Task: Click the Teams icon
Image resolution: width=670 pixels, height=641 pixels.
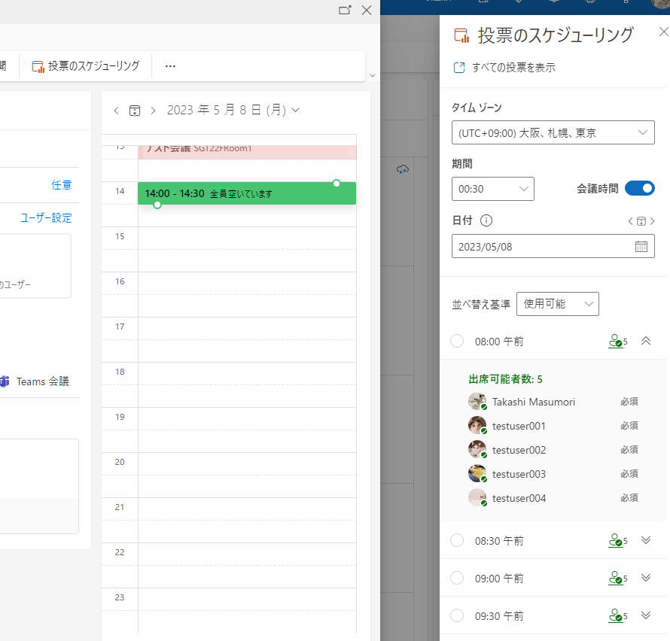Action: [5, 381]
